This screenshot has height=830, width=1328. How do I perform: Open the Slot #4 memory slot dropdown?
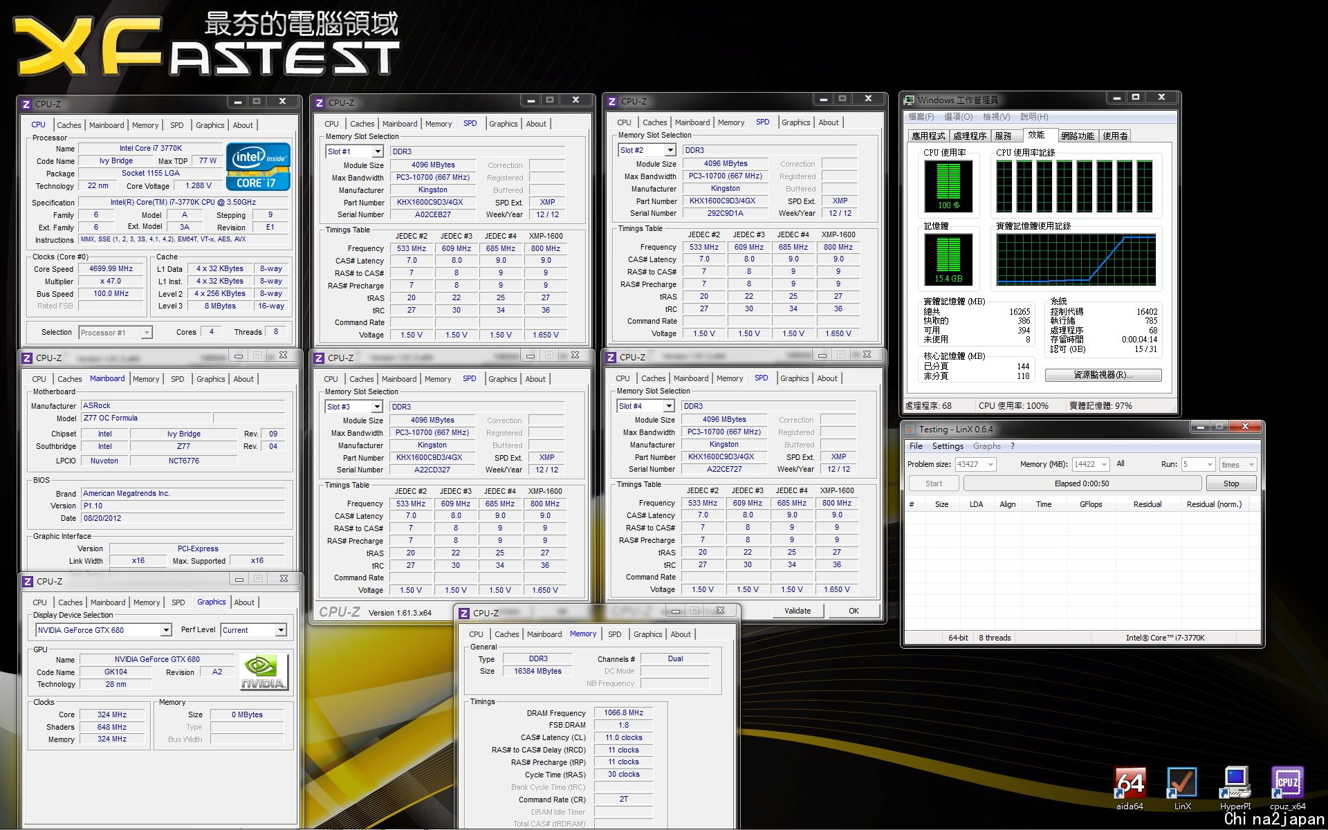[669, 406]
